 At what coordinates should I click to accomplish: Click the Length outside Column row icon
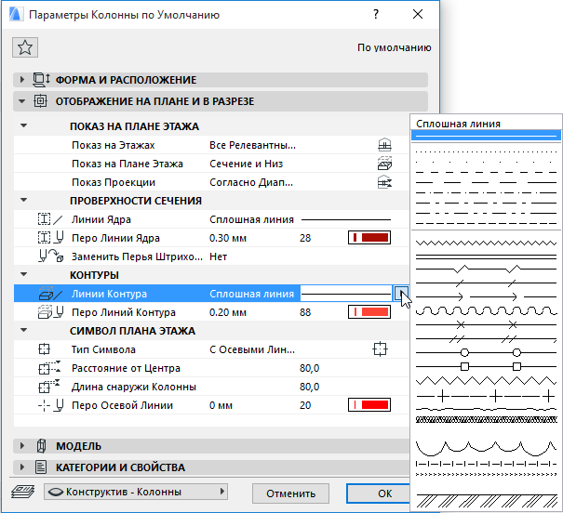tap(49, 387)
